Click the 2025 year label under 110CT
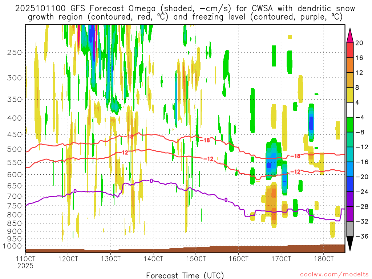Image resolution: width=372 pixels, height=279 pixels. point(25,266)
